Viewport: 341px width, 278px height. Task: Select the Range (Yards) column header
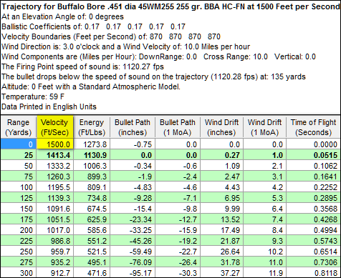coord(19,127)
